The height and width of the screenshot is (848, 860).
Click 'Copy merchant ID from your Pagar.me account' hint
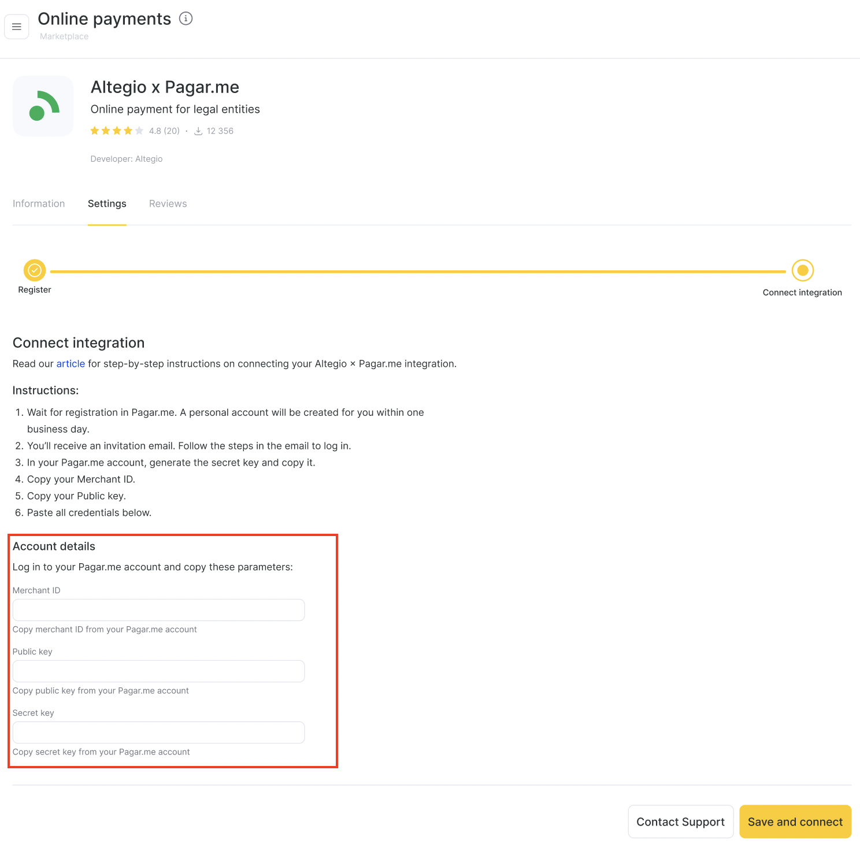(105, 630)
